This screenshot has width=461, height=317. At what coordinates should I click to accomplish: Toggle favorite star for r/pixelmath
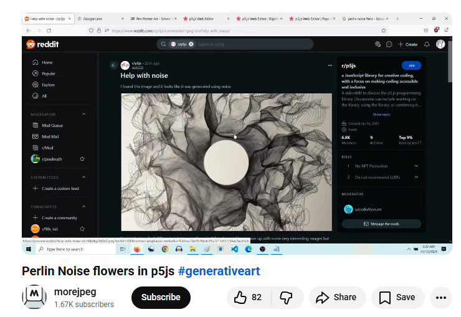(x=82, y=159)
